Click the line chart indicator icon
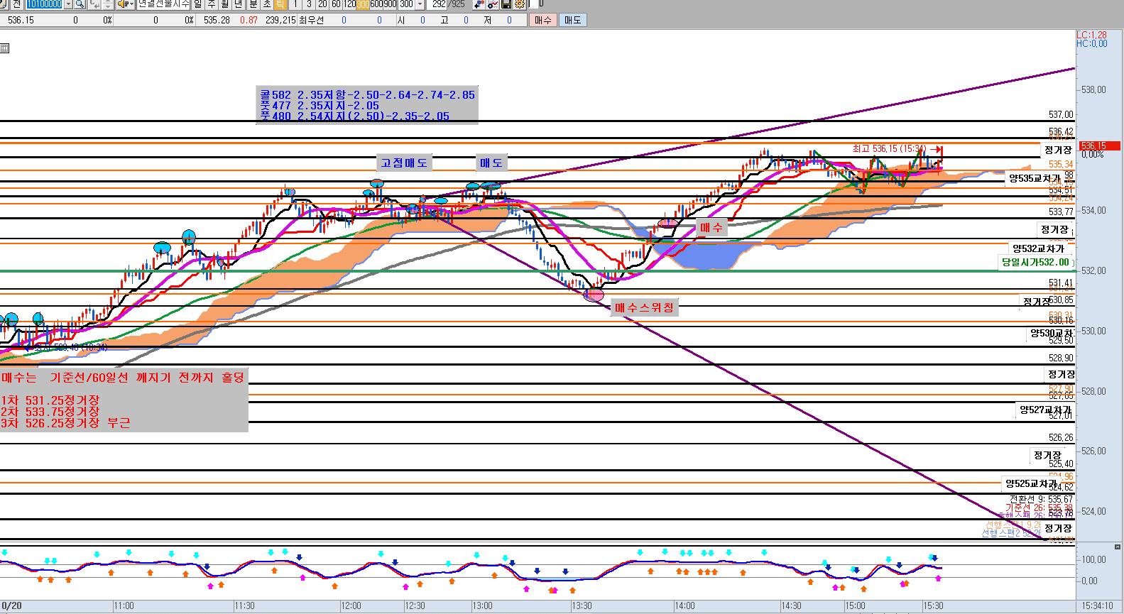The height and width of the screenshot is (614, 1124). tap(493, 4)
